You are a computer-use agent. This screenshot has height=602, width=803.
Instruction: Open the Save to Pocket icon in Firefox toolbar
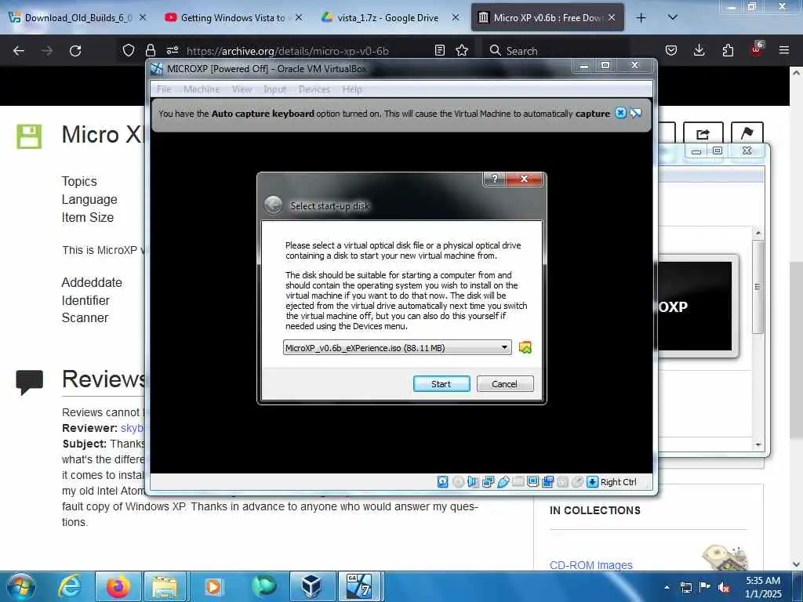(671, 50)
